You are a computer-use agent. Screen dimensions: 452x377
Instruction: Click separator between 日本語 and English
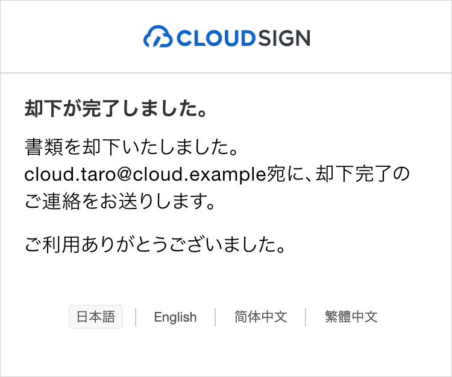[x=136, y=317]
